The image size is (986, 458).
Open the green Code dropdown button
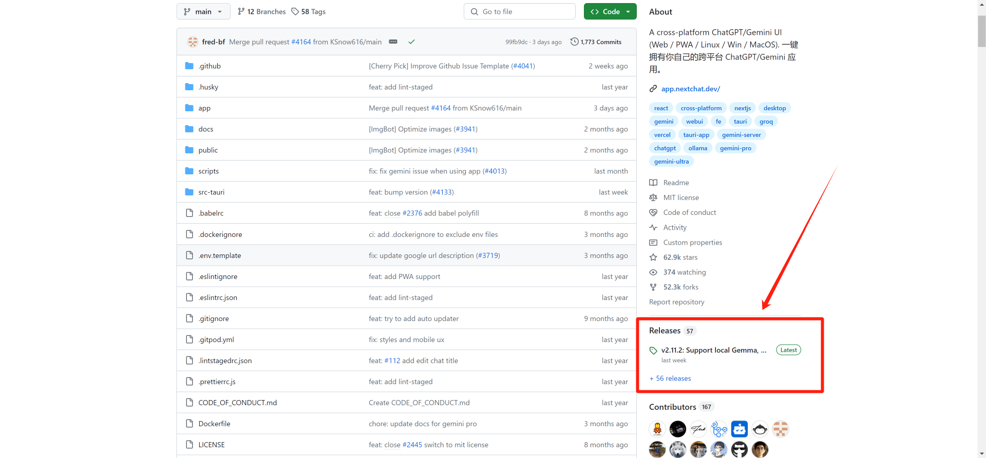pos(610,11)
